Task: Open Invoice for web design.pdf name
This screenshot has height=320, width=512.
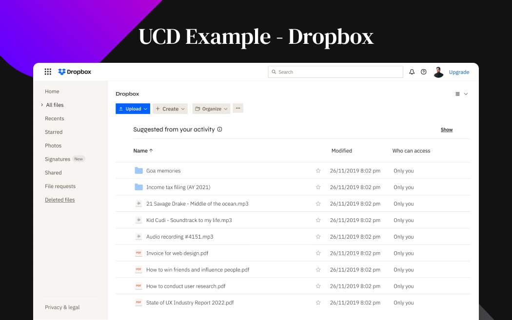Action: click(177, 253)
